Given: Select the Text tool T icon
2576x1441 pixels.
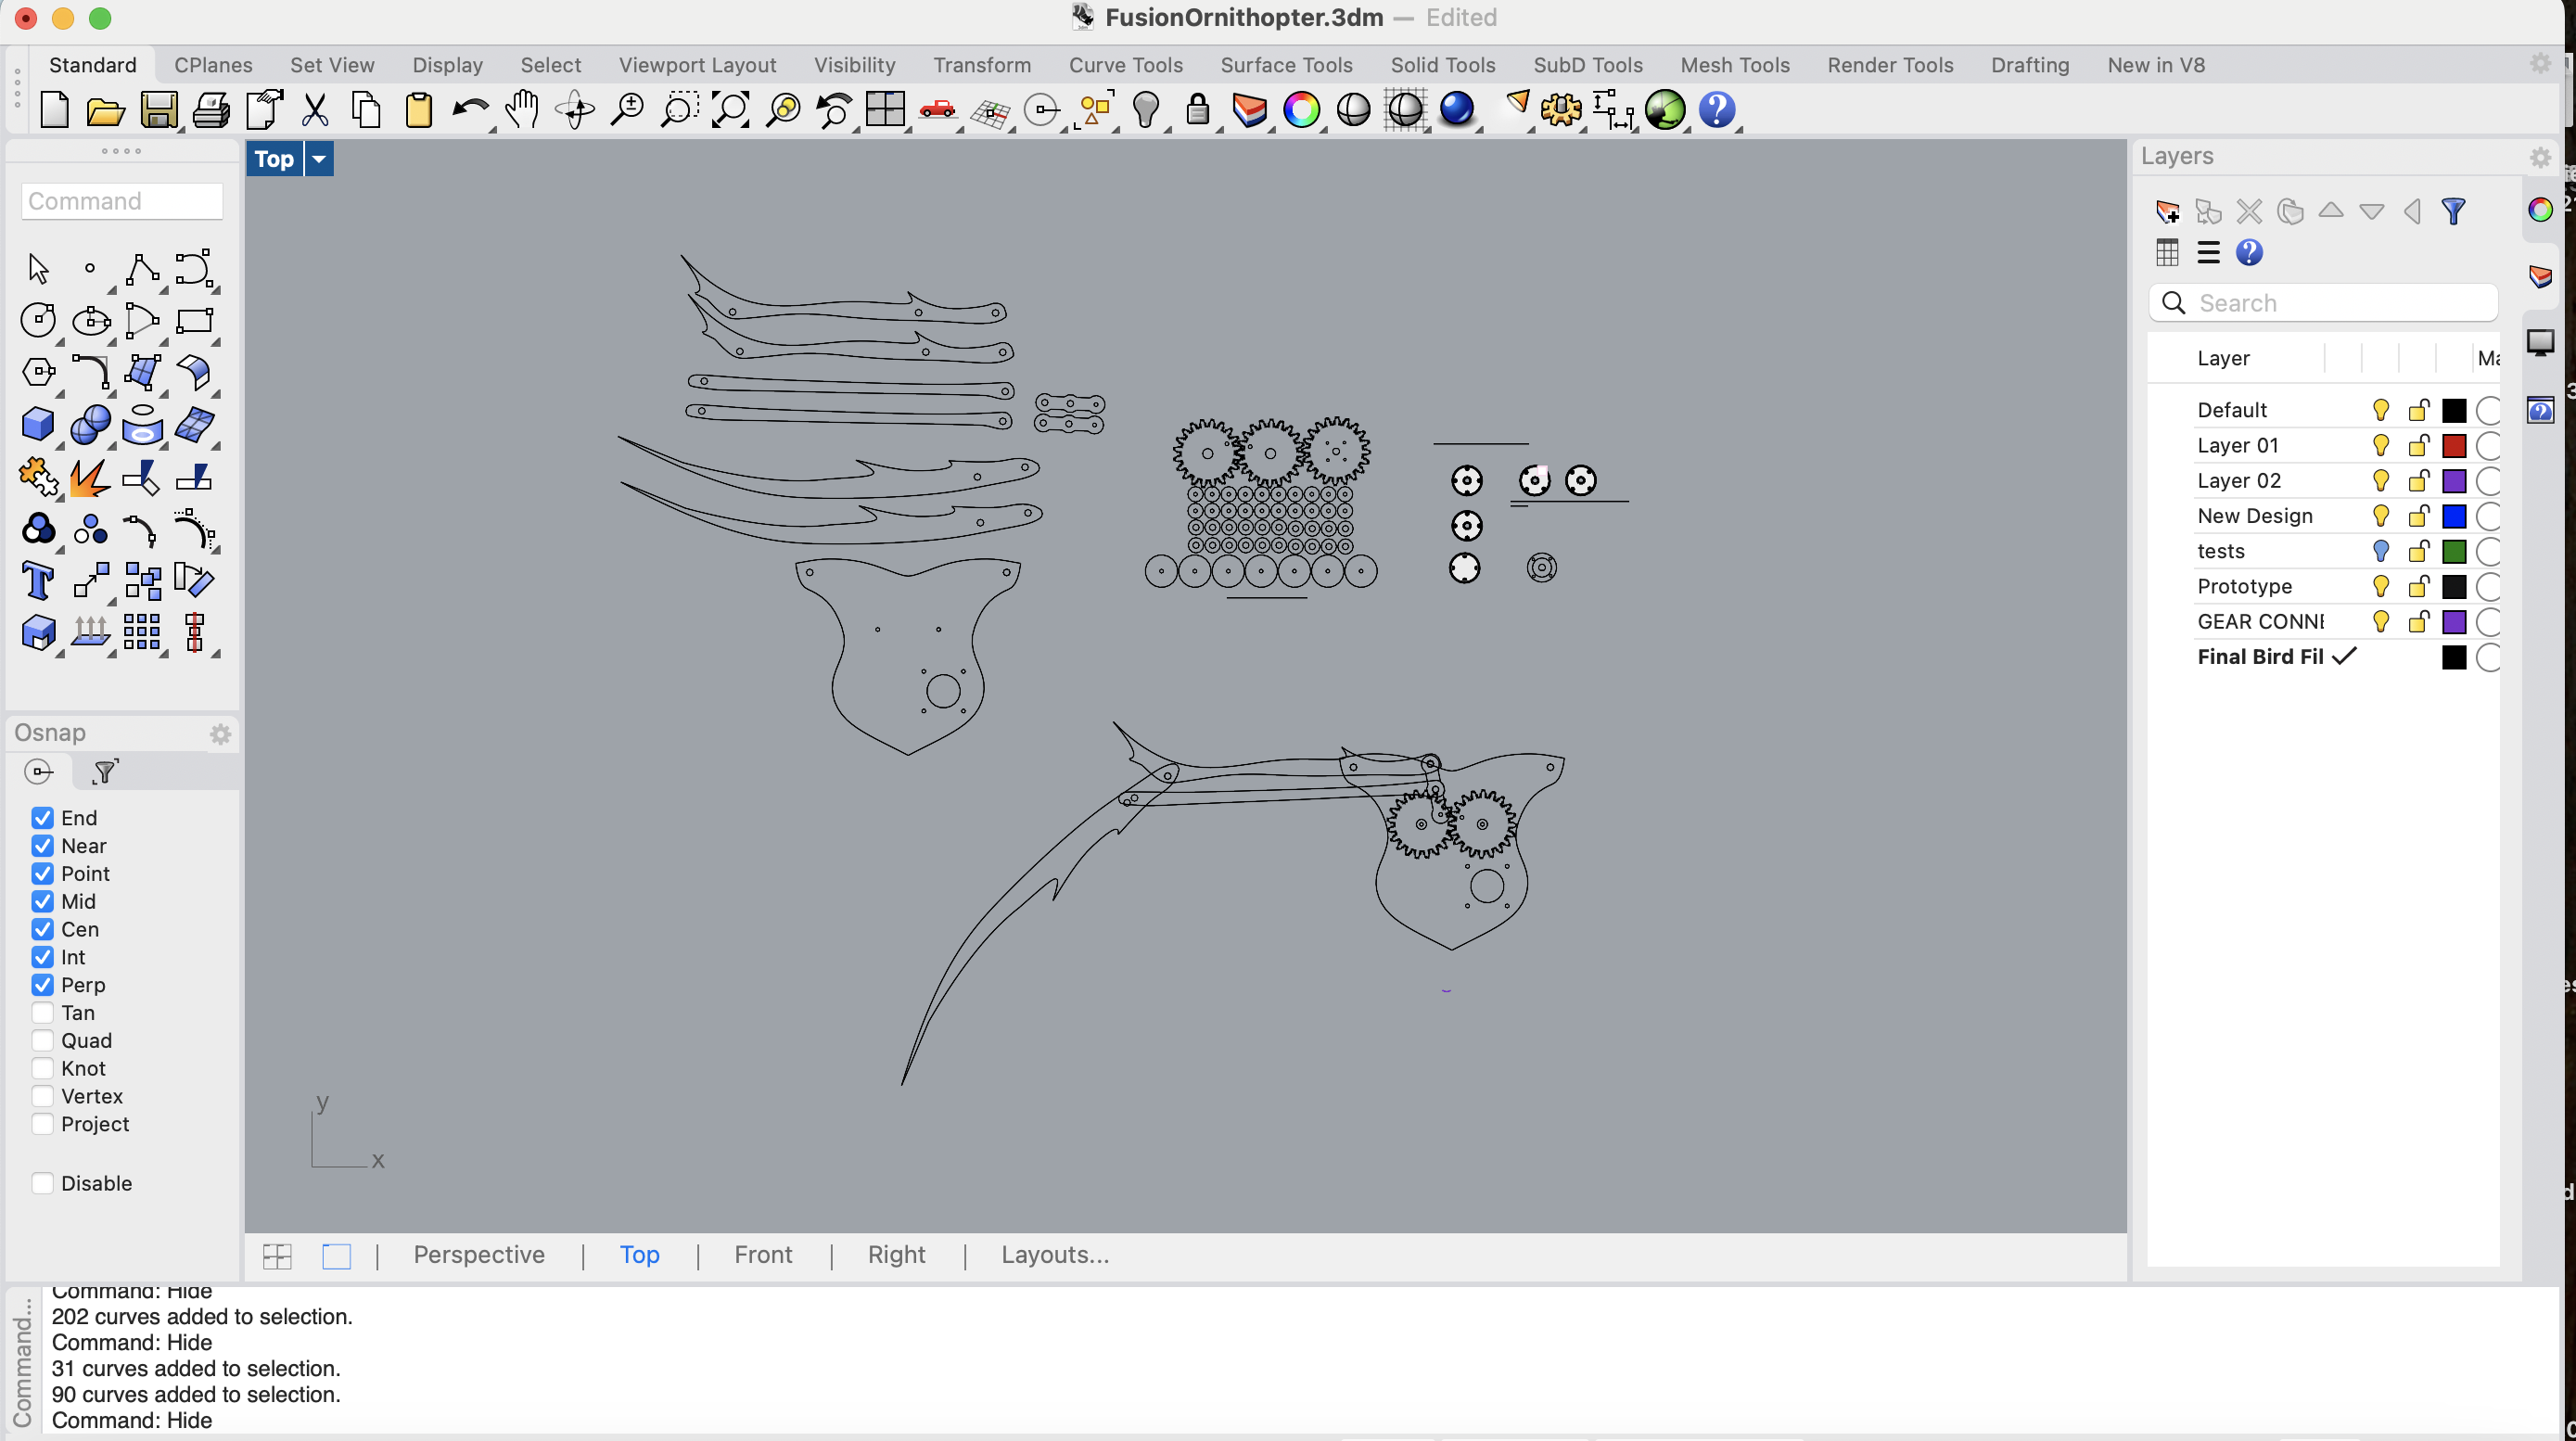Looking at the screenshot, I should [x=38, y=580].
